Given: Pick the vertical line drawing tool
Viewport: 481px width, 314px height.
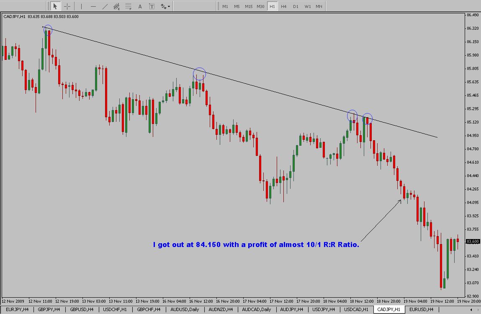Looking at the screenshot, I should point(81,6).
